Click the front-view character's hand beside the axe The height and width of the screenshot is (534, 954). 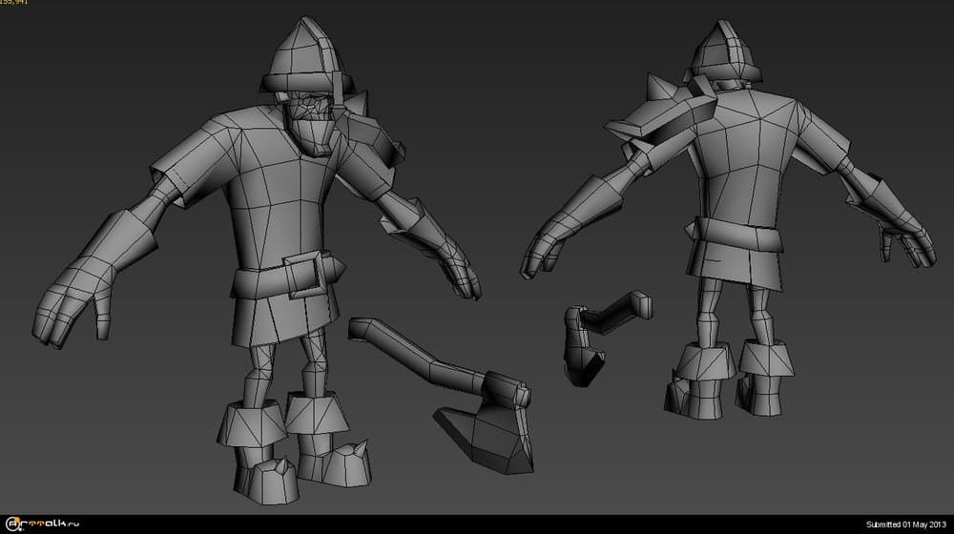pyautogui.click(x=458, y=272)
